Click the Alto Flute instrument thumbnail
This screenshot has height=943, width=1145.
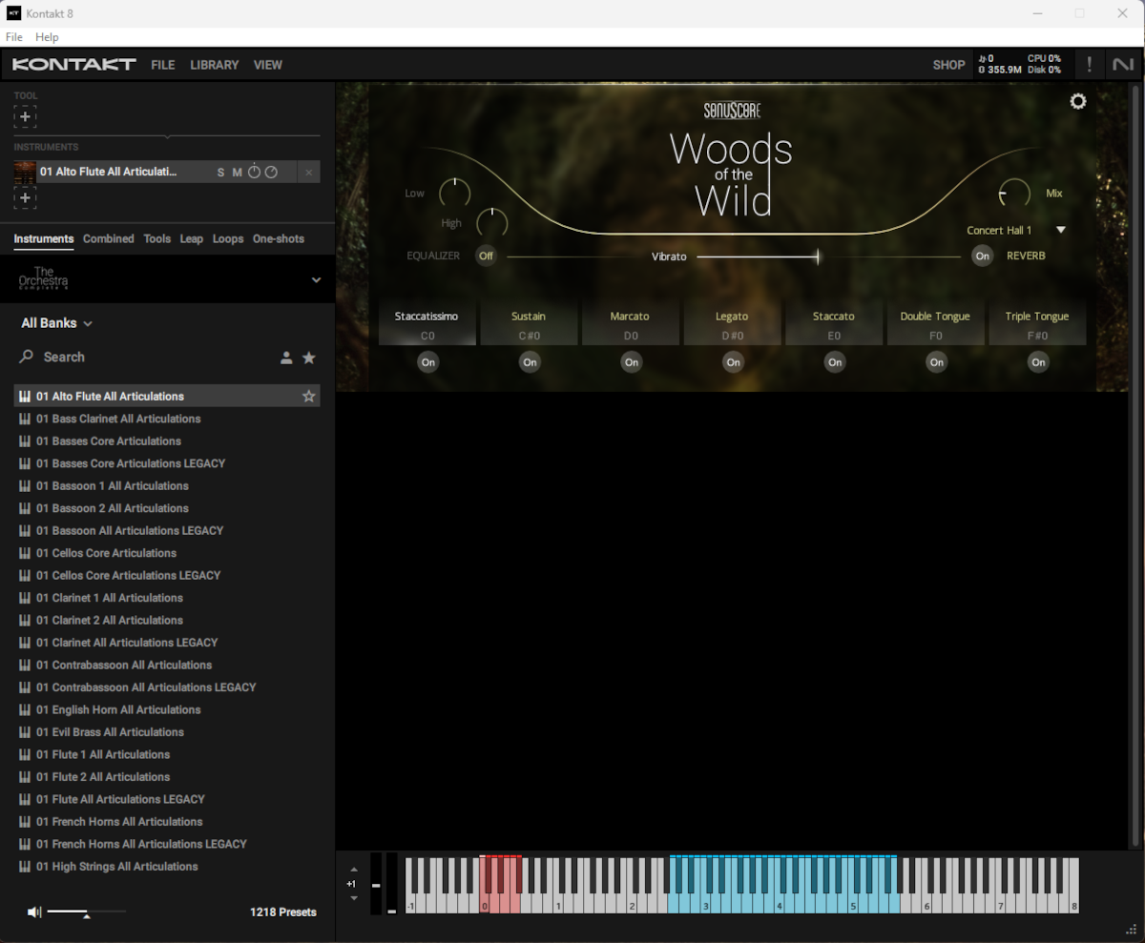click(x=25, y=172)
